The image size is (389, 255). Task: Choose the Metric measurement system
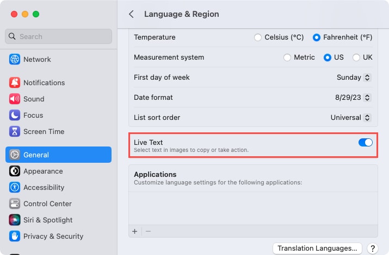287,58
